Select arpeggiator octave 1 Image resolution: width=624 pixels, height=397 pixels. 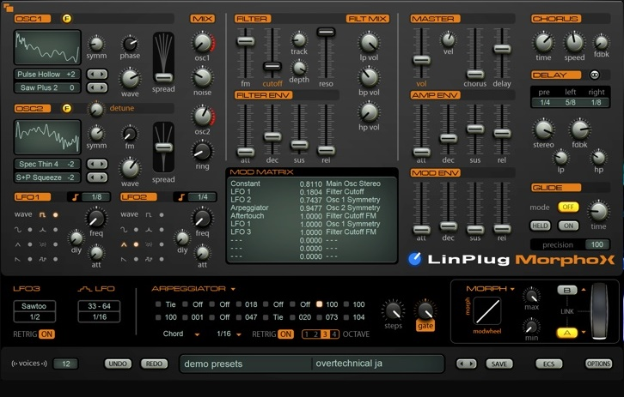(307, 334)
